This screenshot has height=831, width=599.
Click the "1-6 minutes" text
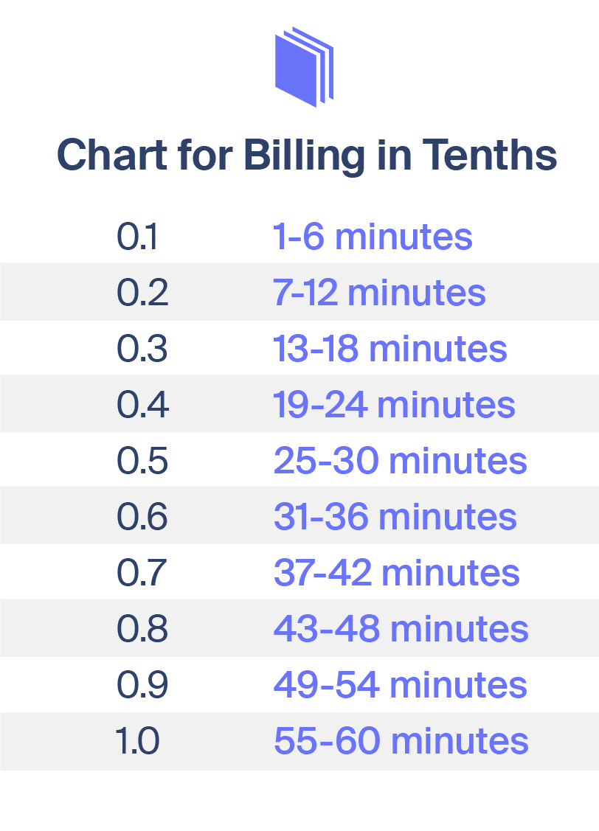373,237
